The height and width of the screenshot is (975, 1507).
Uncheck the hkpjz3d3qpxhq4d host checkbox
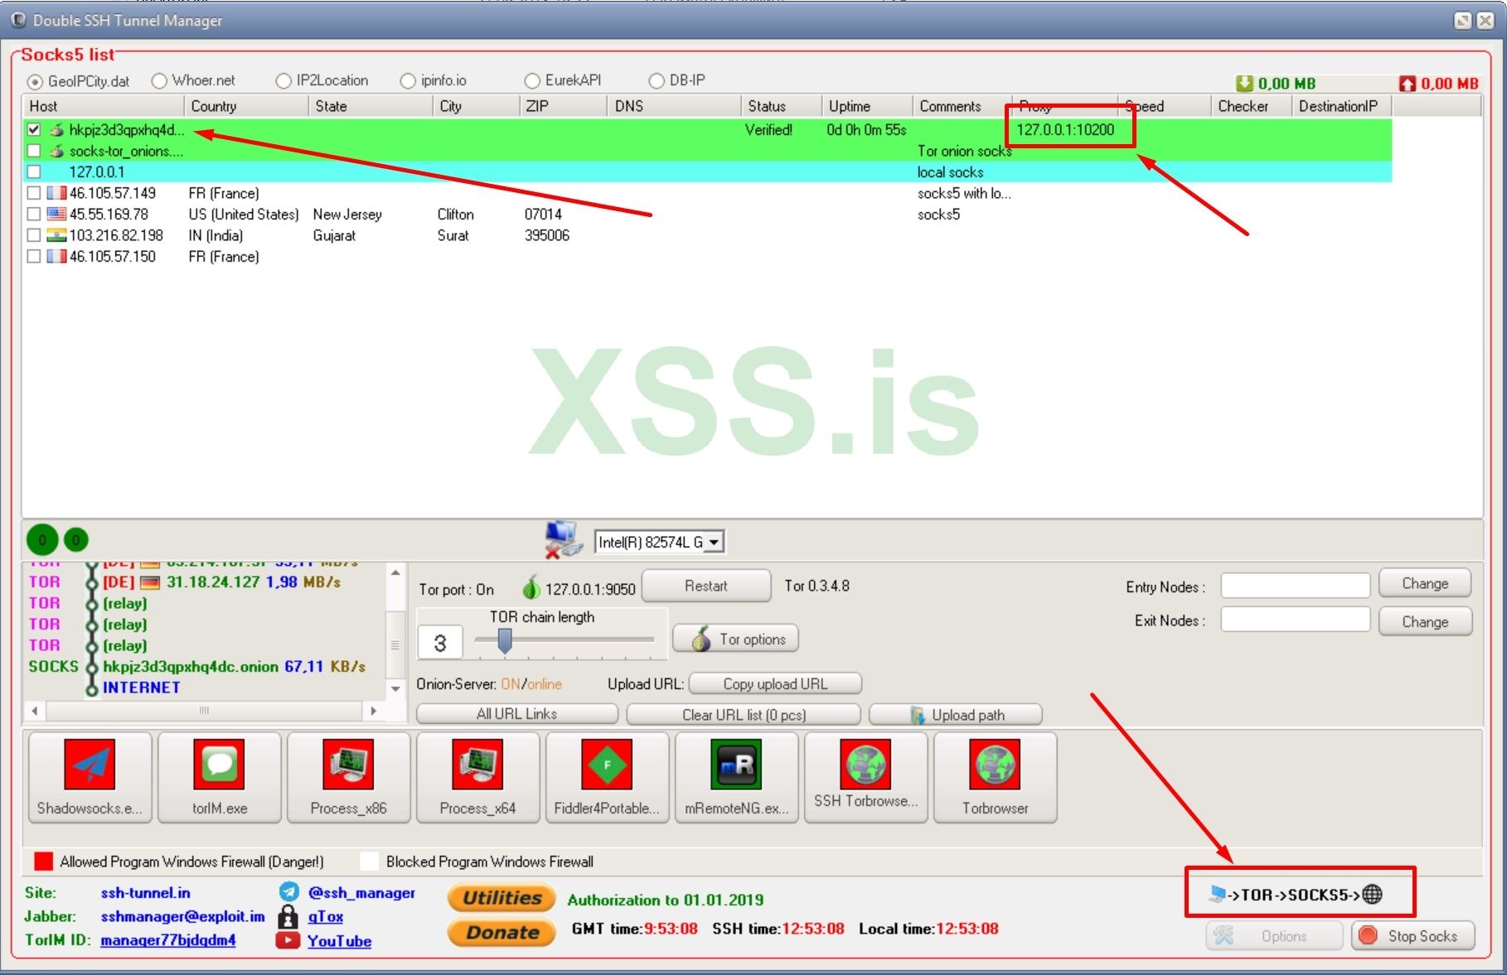coord(34,129)
